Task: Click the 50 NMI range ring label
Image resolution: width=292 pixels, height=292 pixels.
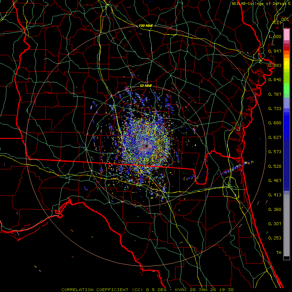Action: 146,86
